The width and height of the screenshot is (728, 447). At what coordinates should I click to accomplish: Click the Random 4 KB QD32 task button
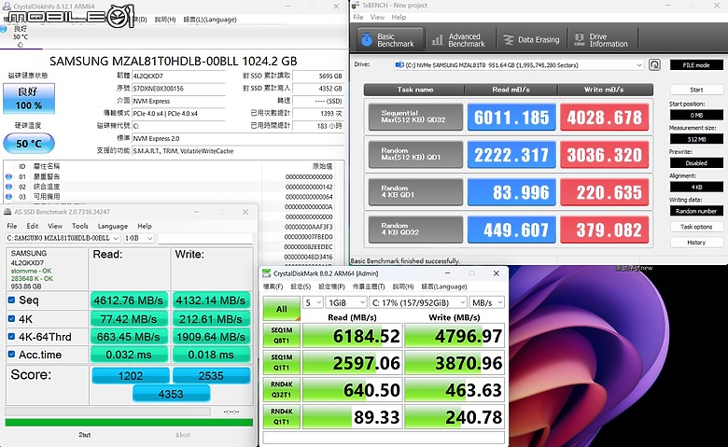(415, 230)
